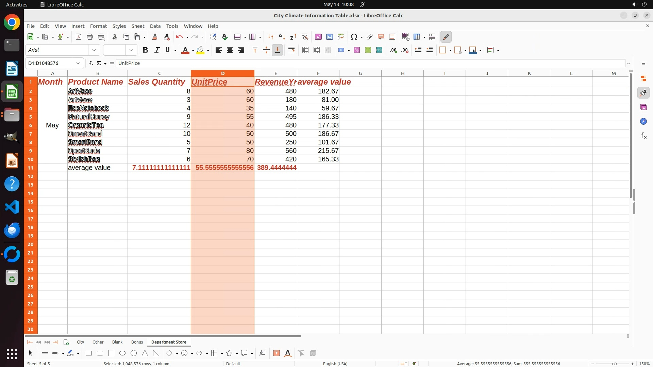Expand the font name dropdown
Screen dimensions: 653x367
94,50
